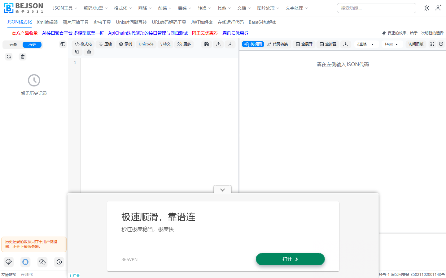
Task: Click 全折叠 collapse all button
Action: 328,44
